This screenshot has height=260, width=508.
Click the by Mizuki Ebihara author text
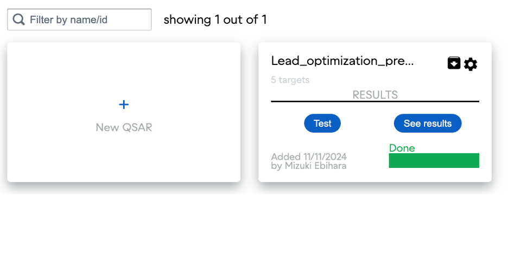309,166
